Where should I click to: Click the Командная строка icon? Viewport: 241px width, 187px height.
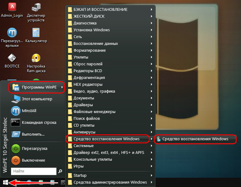[x=15, y=123]
